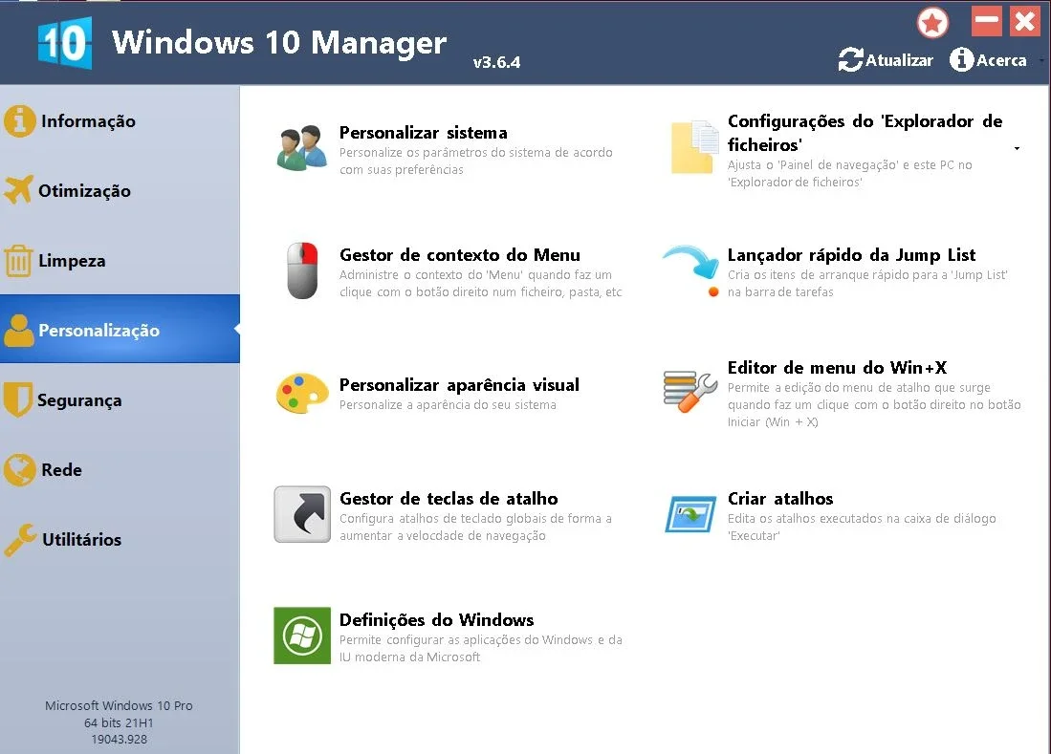Screen dimensions: 1051x754
Task: Click description starting 'Permite a edição do menu'
Action: pos(874,404)
